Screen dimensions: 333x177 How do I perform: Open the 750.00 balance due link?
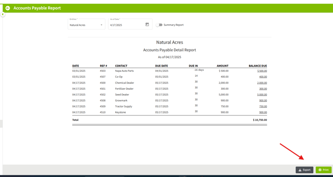[x=263, y=106]
